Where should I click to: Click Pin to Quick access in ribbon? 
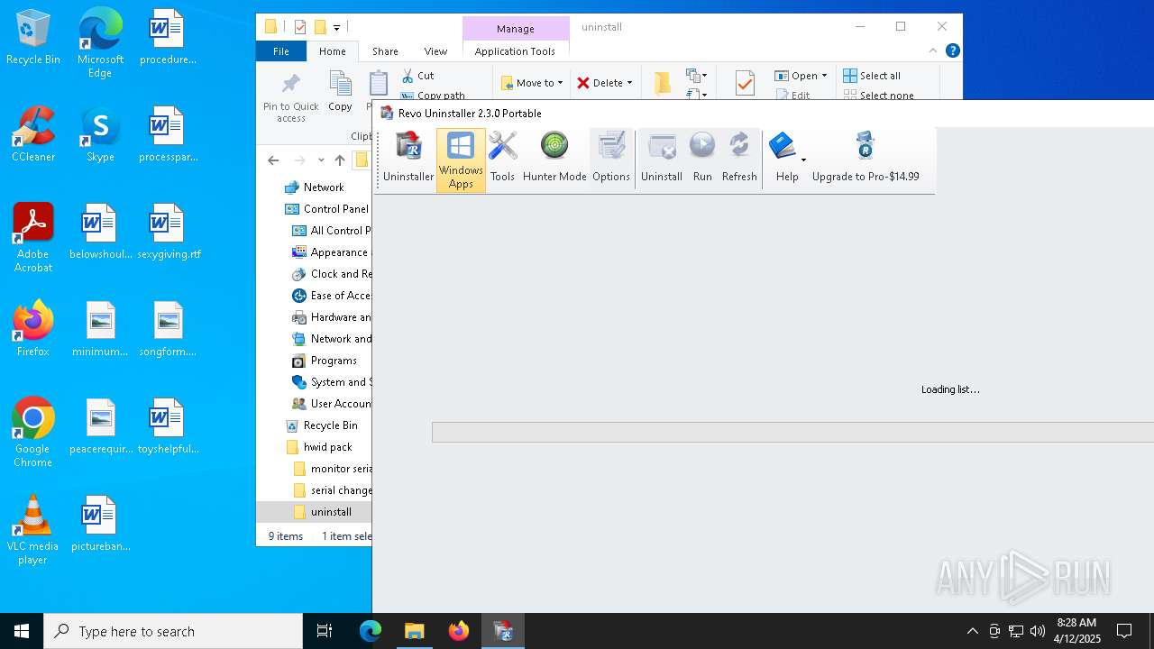point(291,97)
